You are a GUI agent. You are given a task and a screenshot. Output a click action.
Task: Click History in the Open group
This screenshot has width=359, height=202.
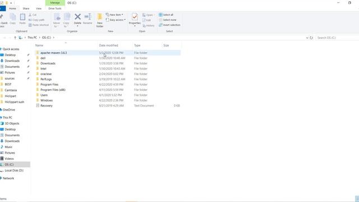(148, 25)
